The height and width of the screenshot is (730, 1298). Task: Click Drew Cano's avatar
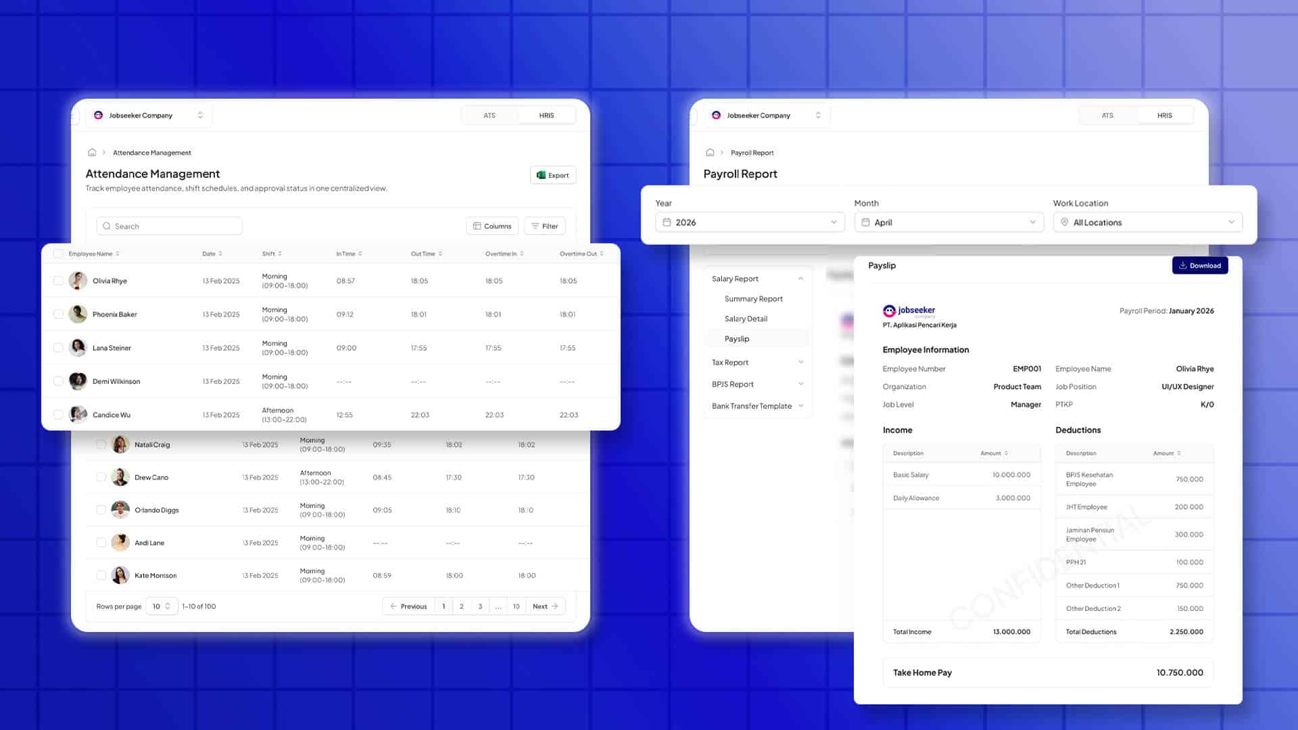[x=120, y=477]
